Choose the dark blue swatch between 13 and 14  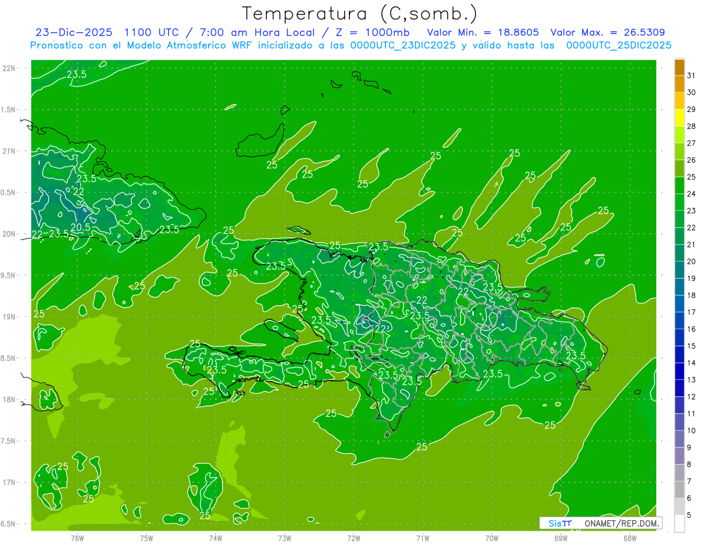679,371
